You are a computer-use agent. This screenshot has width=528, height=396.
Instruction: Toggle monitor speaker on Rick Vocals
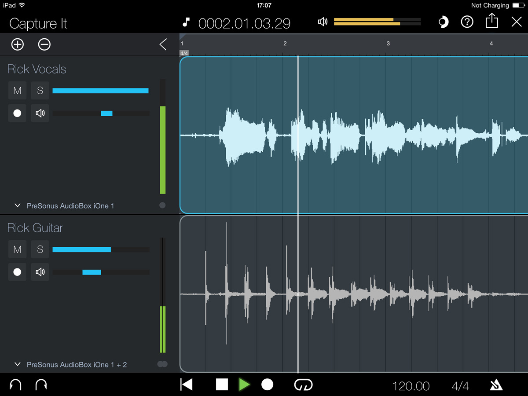pos(40,114)
